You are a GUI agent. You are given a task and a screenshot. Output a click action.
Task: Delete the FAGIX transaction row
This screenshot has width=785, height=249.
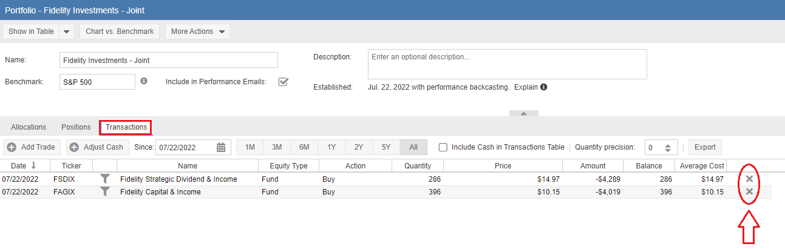click(x=749, y=192)
